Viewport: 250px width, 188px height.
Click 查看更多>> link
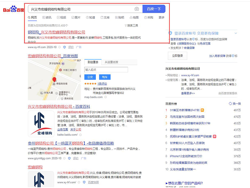point(188,93)
